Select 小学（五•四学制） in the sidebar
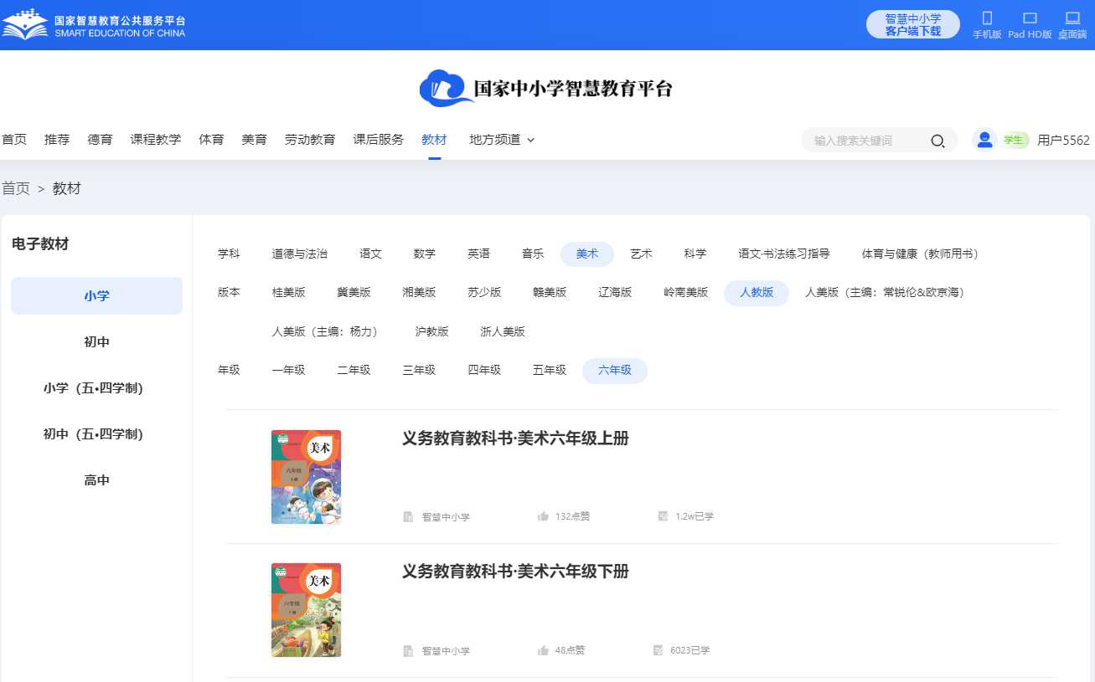The width and height of the screenshot is (1095, 682). click(x=96, y=388)
